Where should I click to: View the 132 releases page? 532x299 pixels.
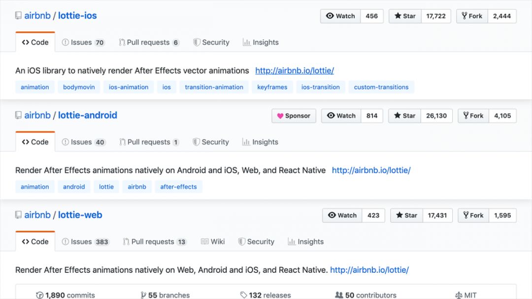pyautogui.click(x=266, y=295)
